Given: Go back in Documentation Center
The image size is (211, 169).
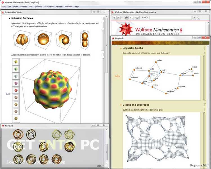Looking at the screenshot, I should point(114,18).
